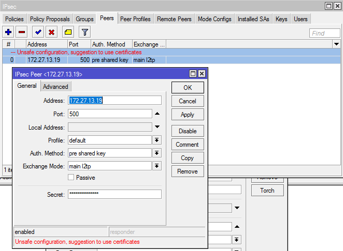Click the Address field showing 172.27.13.19
The image size is (343, 251).
115,100
